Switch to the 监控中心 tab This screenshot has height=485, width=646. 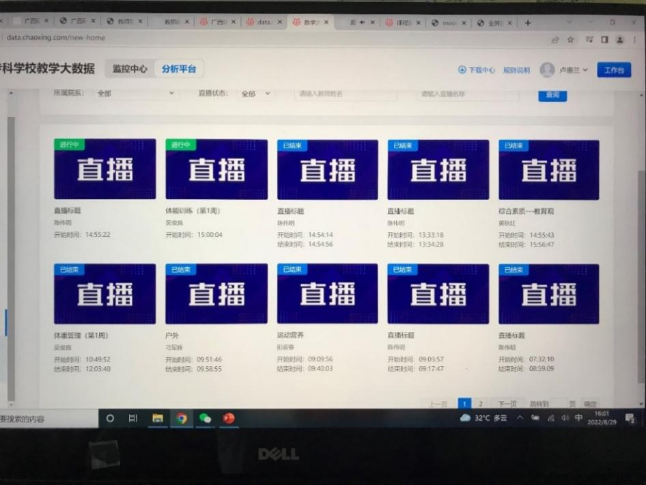129,69
